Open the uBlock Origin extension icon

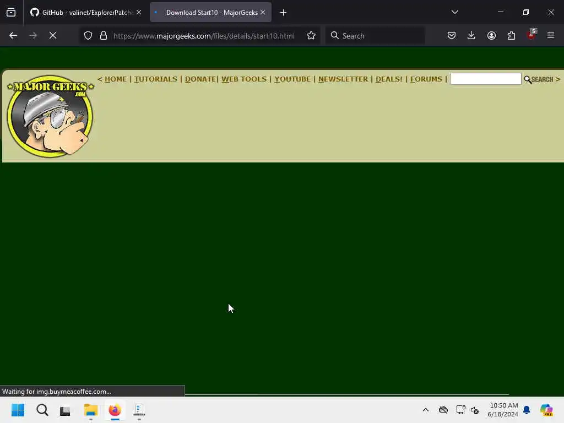click(532, 35)
